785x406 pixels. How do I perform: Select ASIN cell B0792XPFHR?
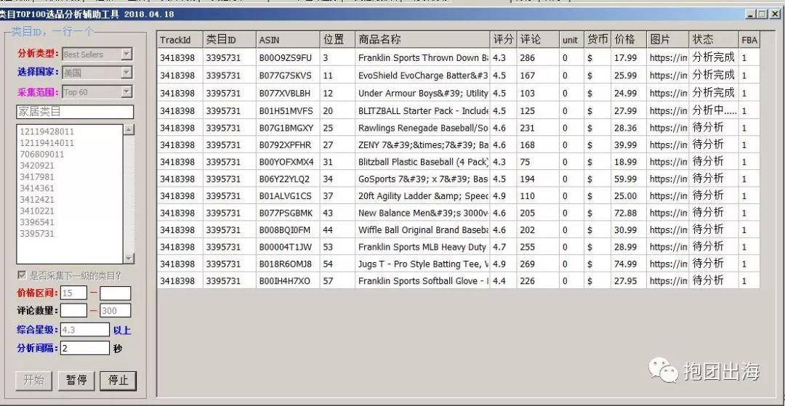[288, 145]
